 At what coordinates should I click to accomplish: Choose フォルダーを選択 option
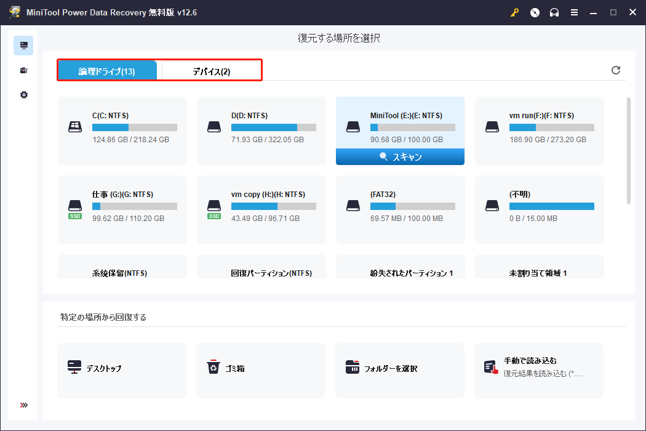400,371
